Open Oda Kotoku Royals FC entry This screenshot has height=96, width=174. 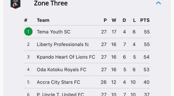click(x=61, y=70)
